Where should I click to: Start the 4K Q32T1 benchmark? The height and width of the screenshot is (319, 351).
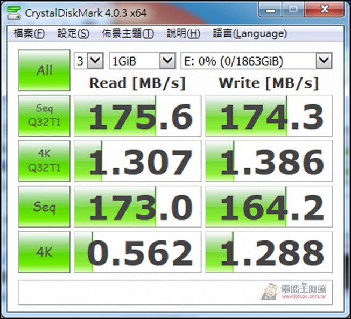[x=45, y=161]
